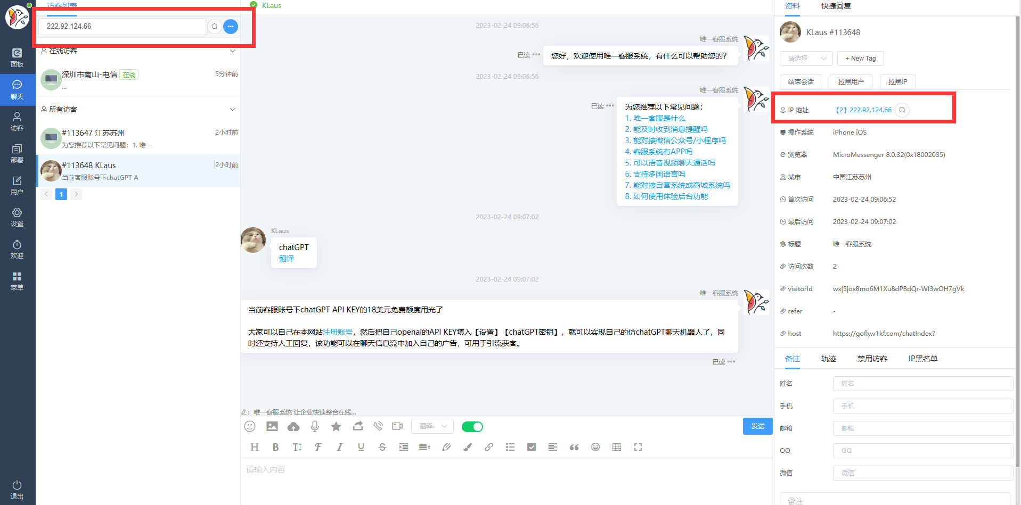Open the 设置 settings section
Image resolution: width=1021 pixels, height=505 pixels.
17,217
